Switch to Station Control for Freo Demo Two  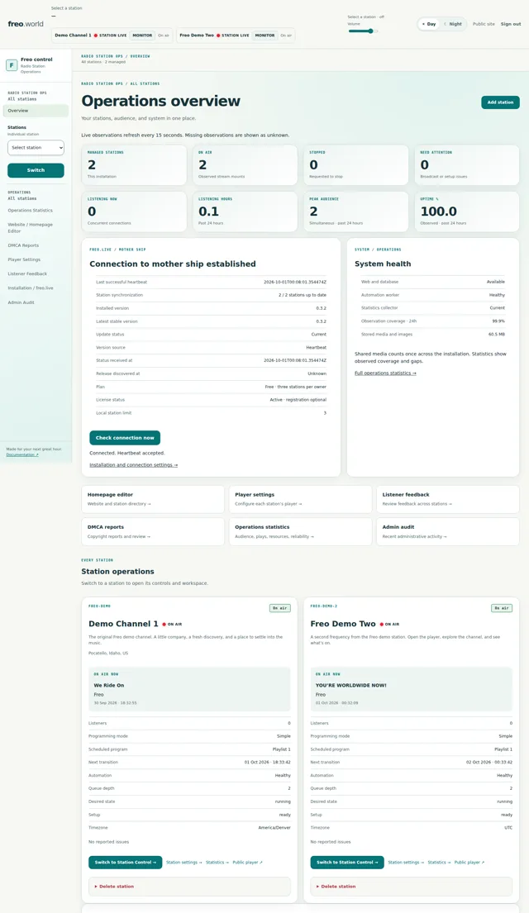pyautogui.click(x=347, y=863)
